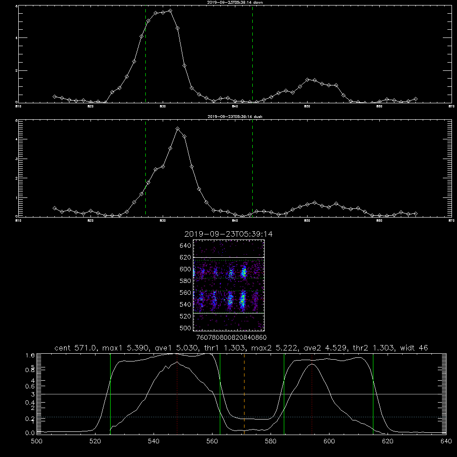
Task: Click the red dotted peak line near 594
Action: coord(312,394)
